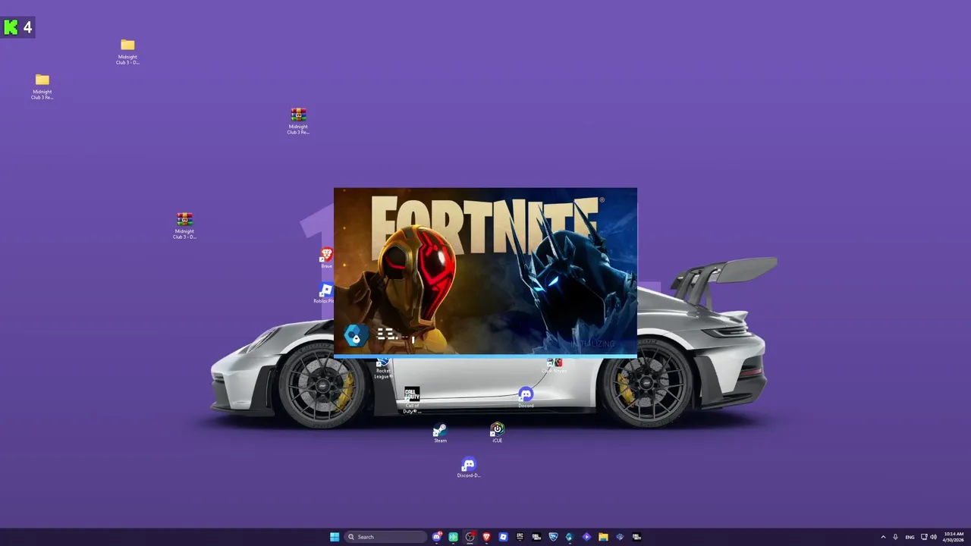The width and height of the screenshot is (971, 546).
Task: Open the green waveform app in taskbar
Action: 454,537
